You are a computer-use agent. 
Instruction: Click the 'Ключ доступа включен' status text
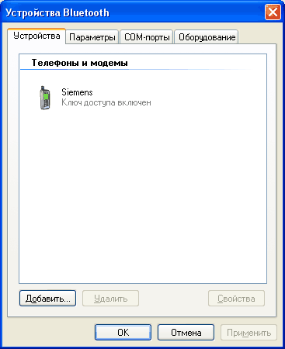(x=106, y=102)
